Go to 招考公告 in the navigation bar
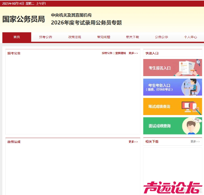Viewport: 204px width, 195px height. click(x=46, y=37)
